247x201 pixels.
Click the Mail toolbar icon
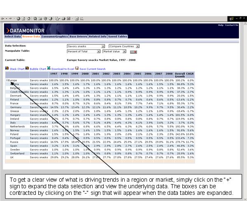coord(57,18)
